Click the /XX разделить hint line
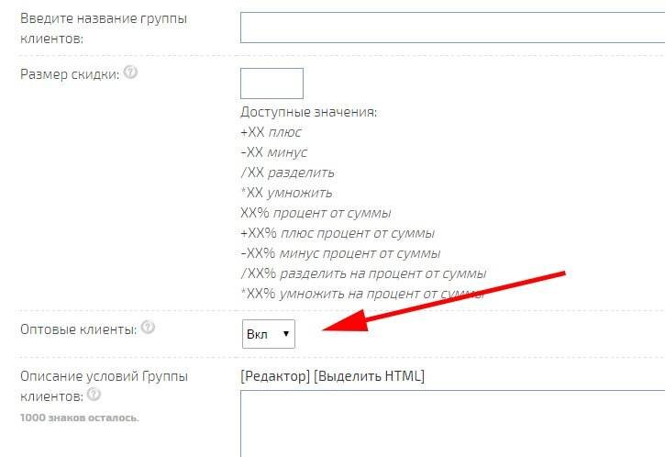Viewport: 665px width, 457px height. tap(287, 173)
